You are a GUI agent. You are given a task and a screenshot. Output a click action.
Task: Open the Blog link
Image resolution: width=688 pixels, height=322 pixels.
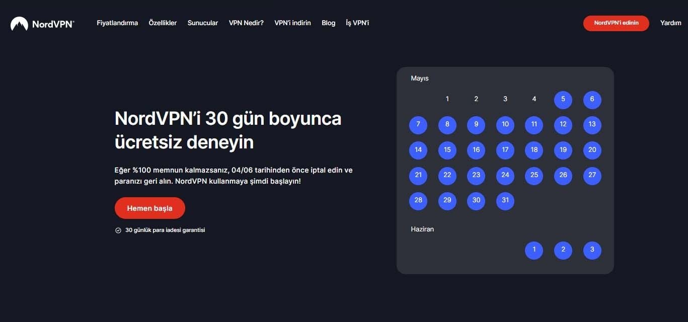click(x=328, y=23)
